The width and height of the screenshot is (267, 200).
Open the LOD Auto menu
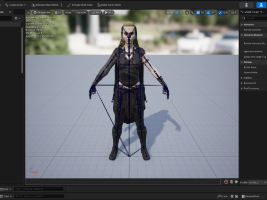click(95, 13)
